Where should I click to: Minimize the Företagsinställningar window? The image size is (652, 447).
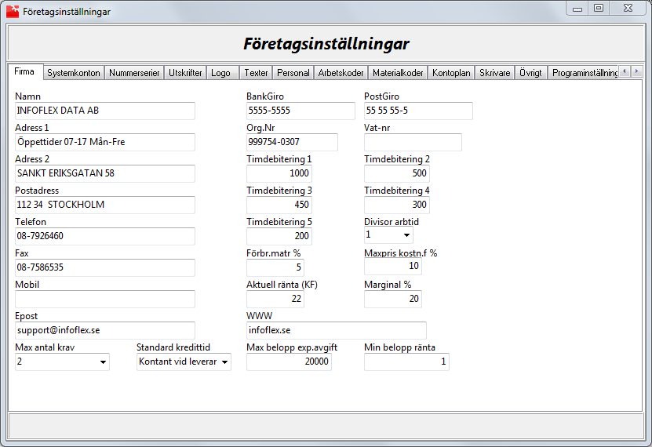point(577,9)
